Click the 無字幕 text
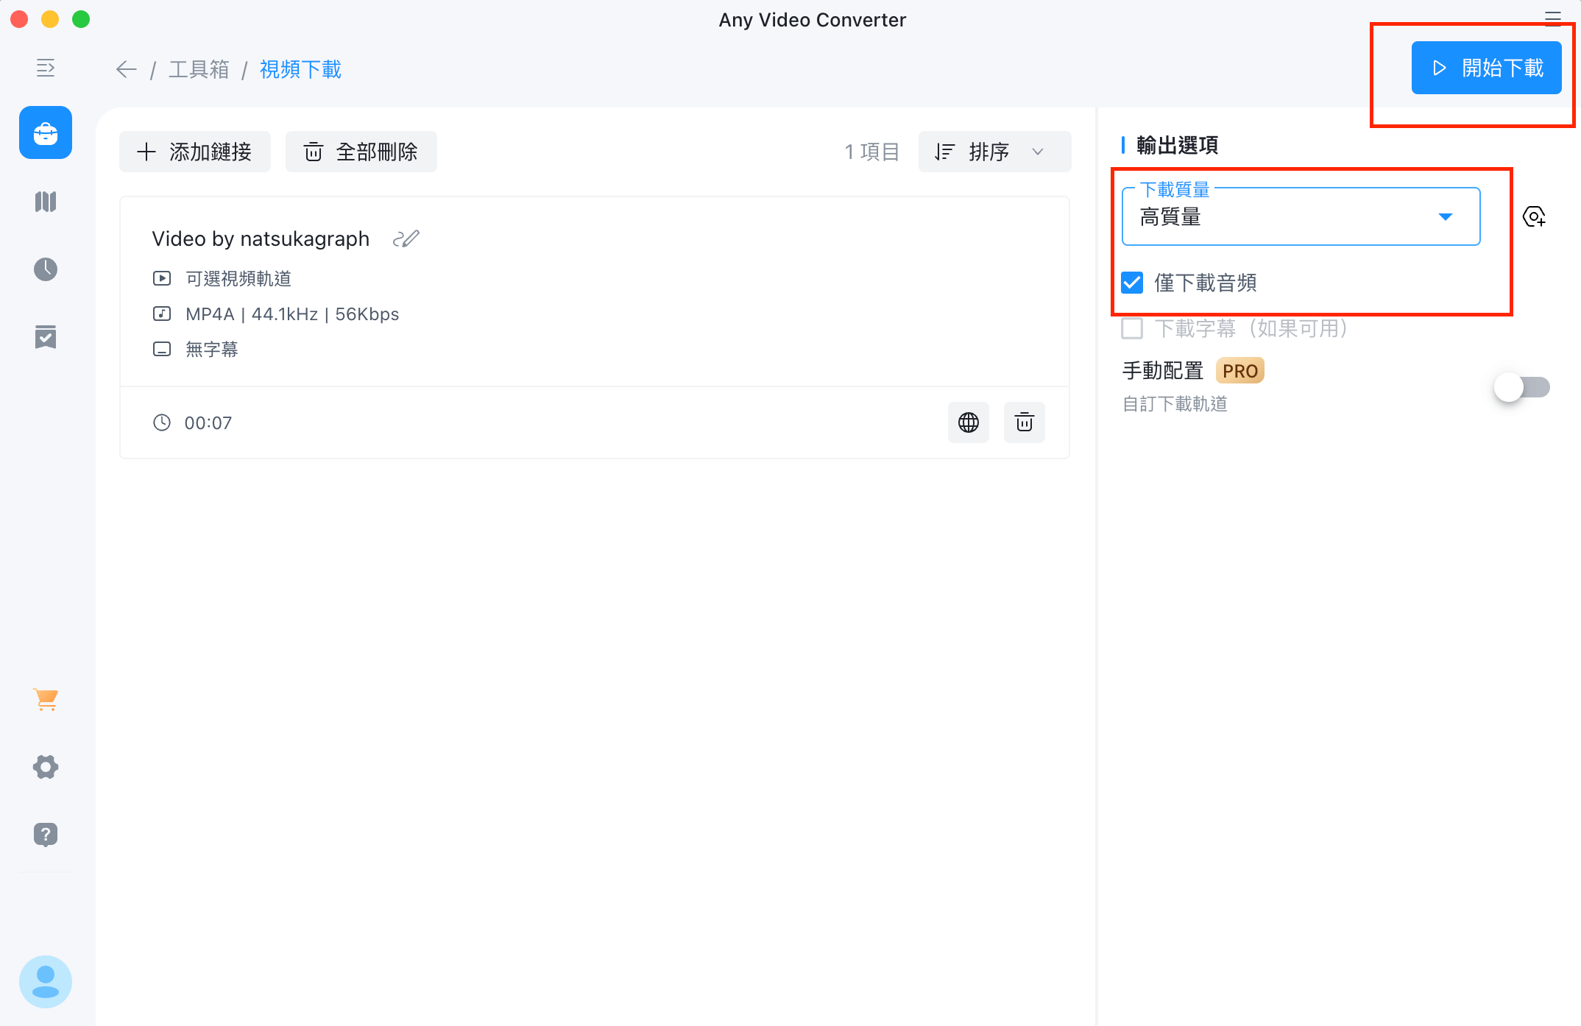 pyautogui.click(x=212, y=349)
